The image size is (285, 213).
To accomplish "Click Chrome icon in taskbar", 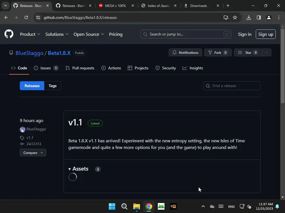I will (149, 206).
